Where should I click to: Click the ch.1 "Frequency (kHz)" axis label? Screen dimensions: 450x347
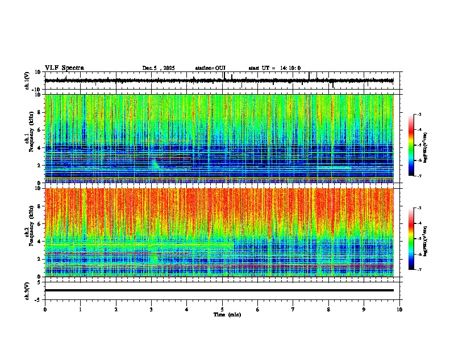31,132
